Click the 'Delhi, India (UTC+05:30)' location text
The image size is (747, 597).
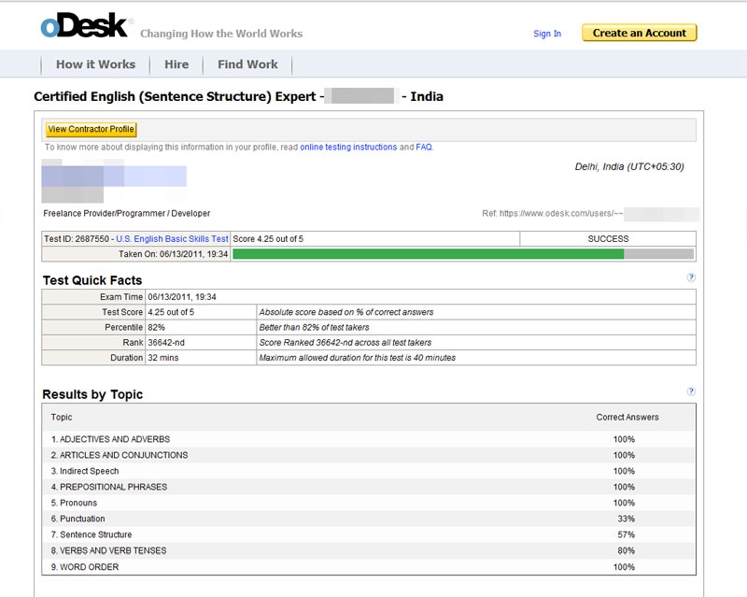(629, 167)
